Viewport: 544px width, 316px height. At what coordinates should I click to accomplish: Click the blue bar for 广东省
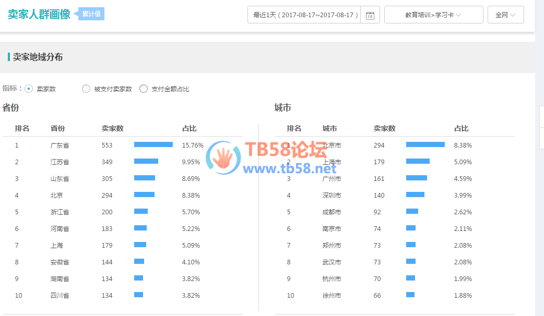pyautogui.click(x=153, y=145)
